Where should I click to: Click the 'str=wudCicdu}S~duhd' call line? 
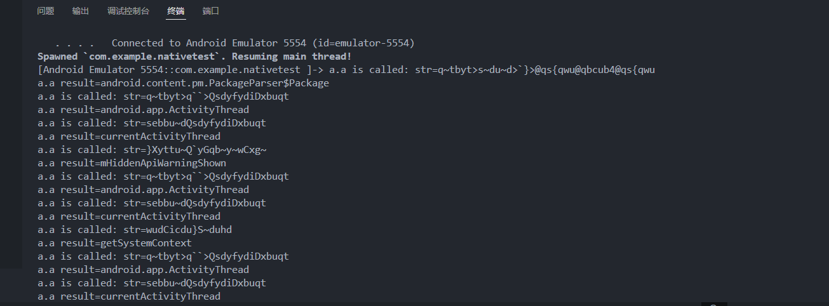click(x=135, y=230)
